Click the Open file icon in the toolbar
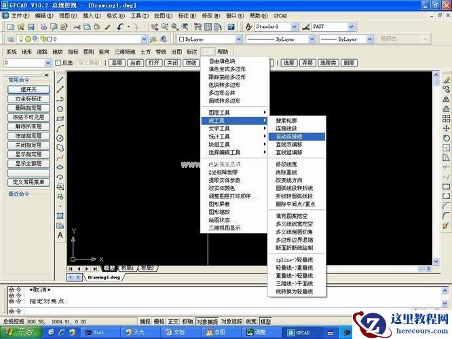This screenshot has width=452, height=339. [x=21, y=26]
